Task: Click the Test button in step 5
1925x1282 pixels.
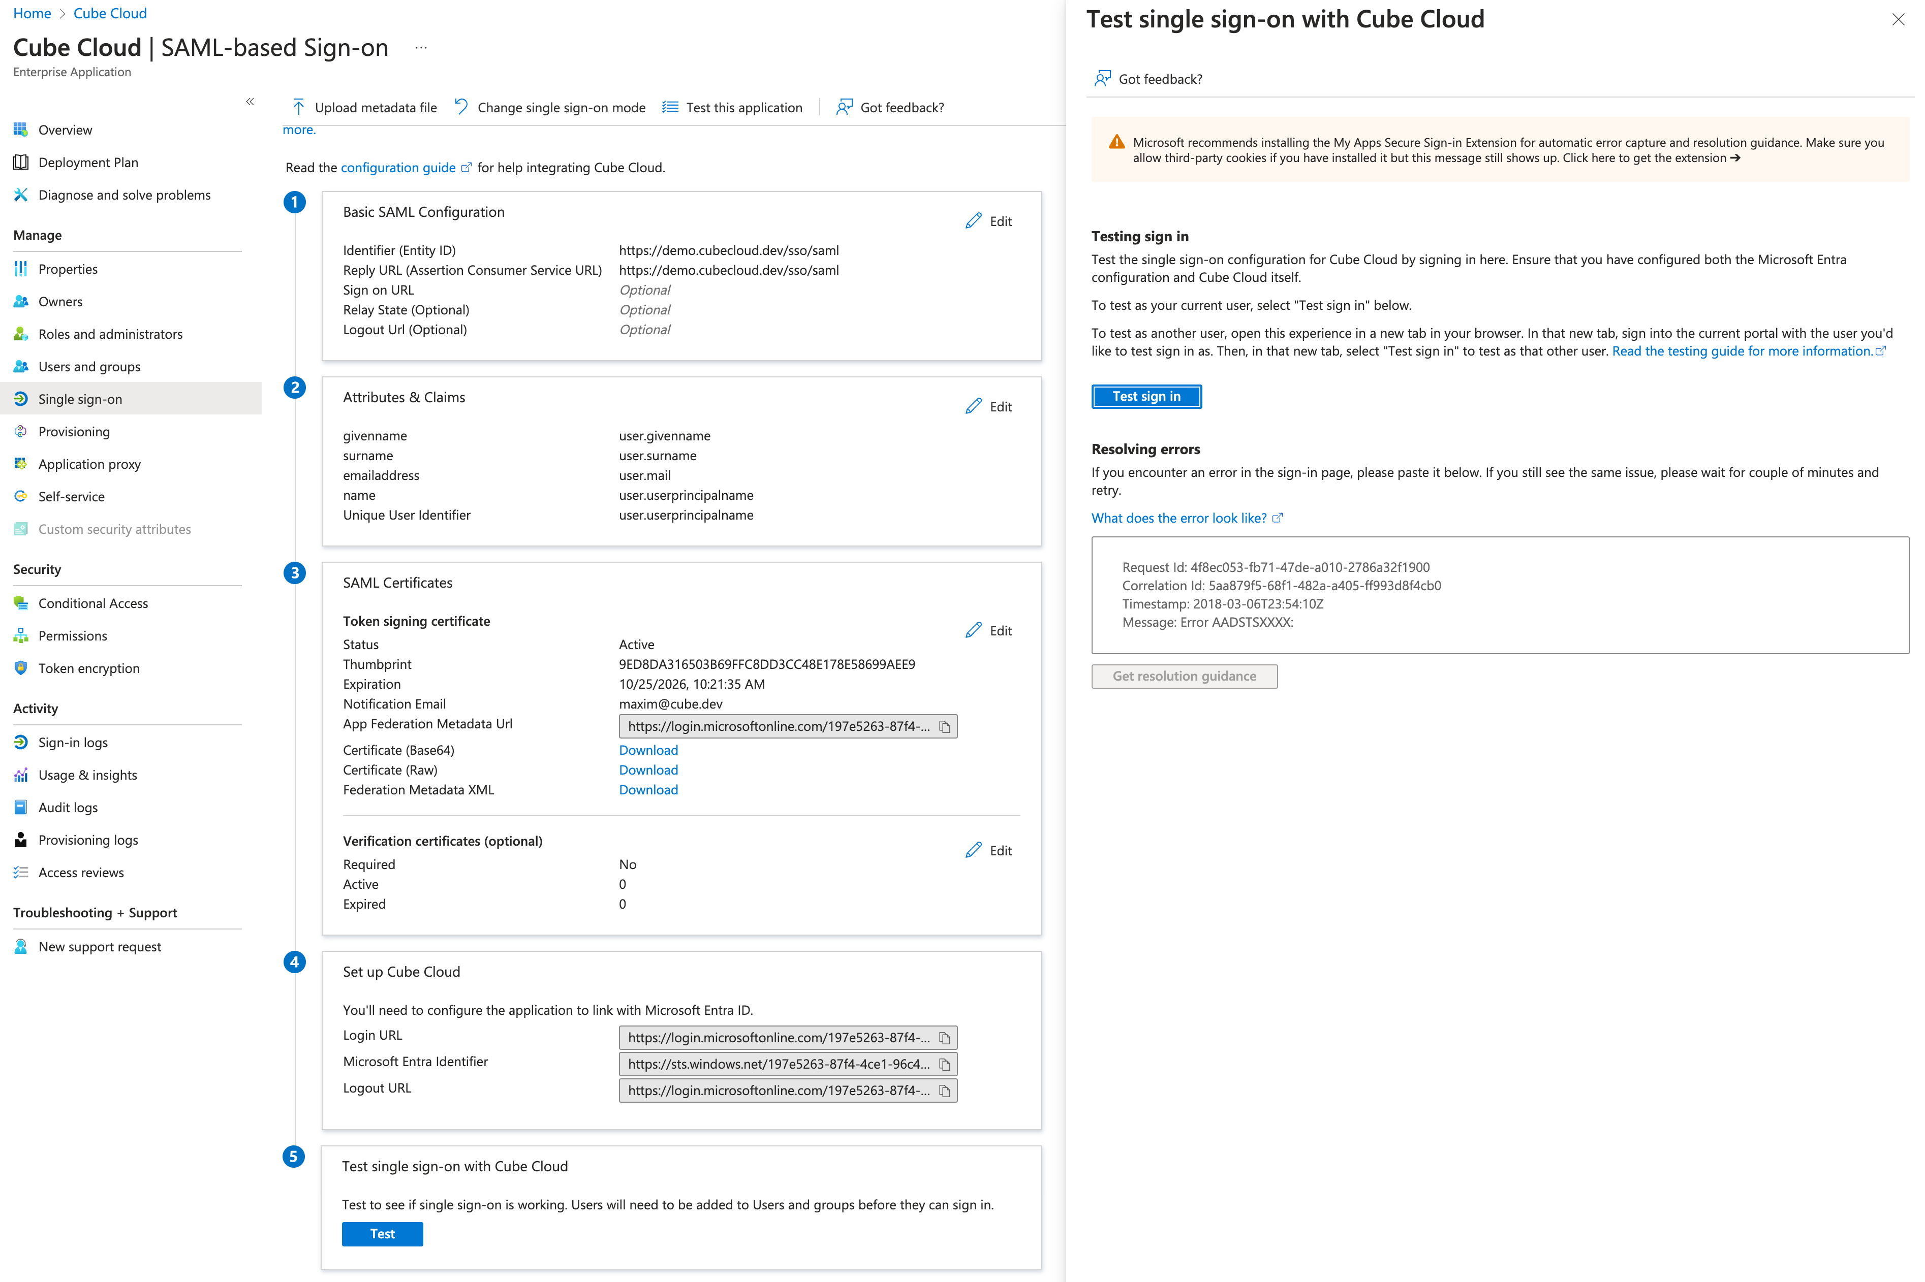Action: click(382, 1234)
